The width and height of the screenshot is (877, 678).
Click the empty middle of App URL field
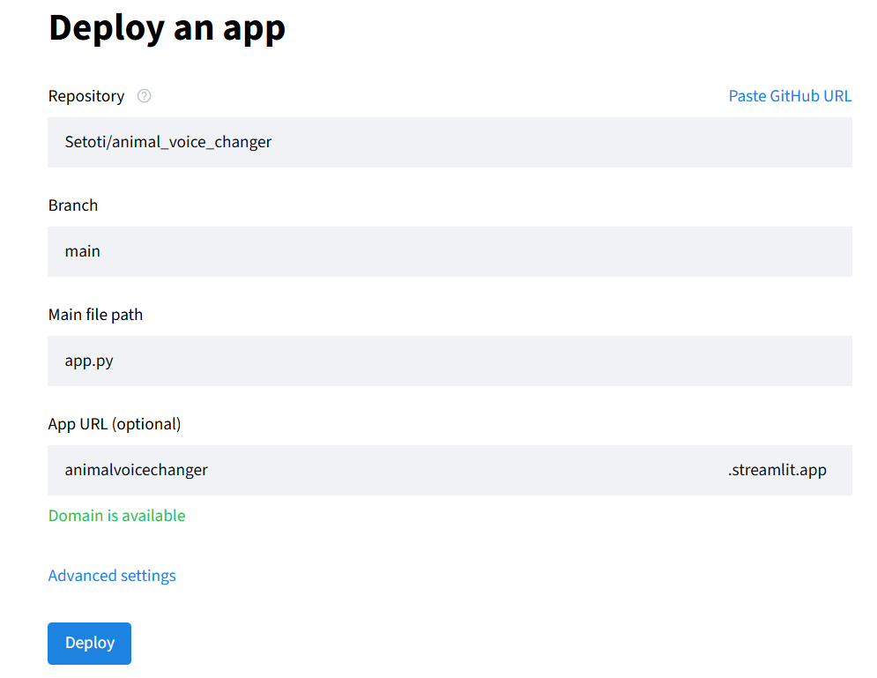point(467,470)
